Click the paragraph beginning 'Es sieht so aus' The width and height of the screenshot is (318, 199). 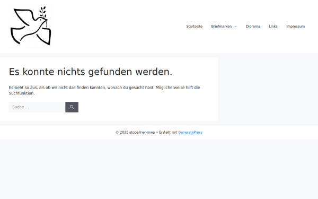point(104,90)
